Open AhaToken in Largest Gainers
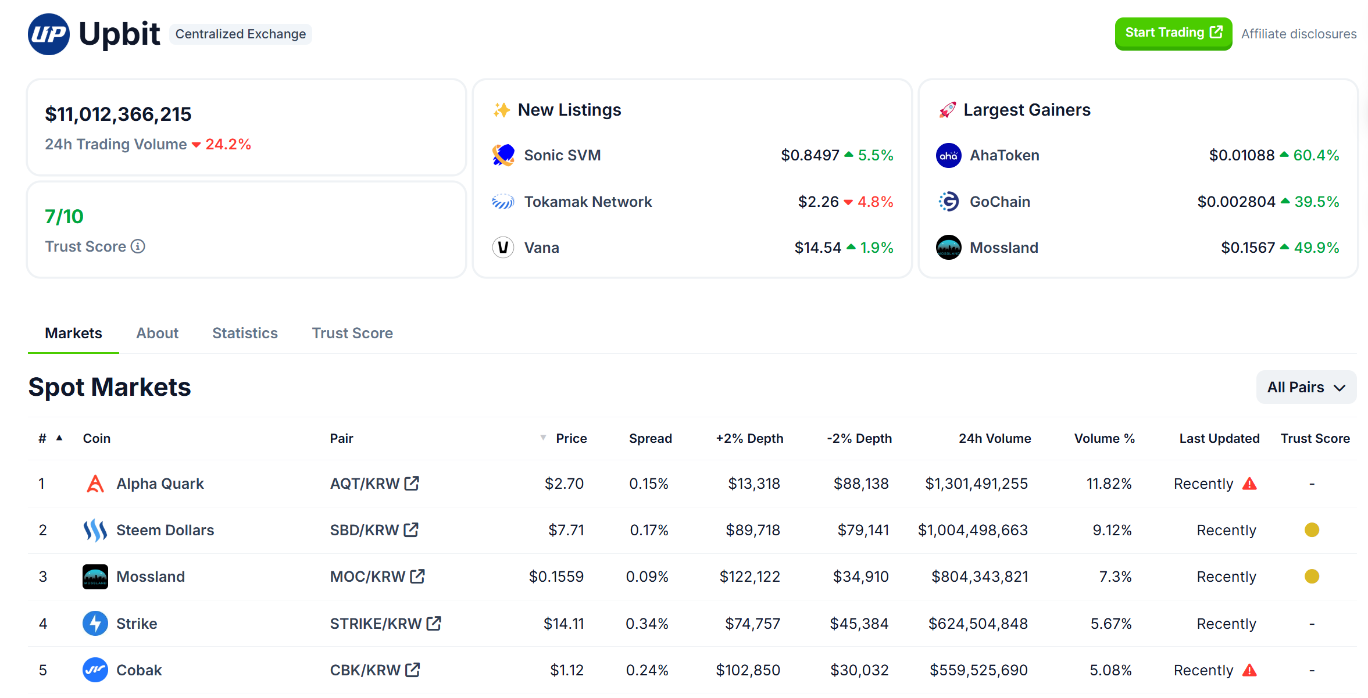 click(1004, 155)
